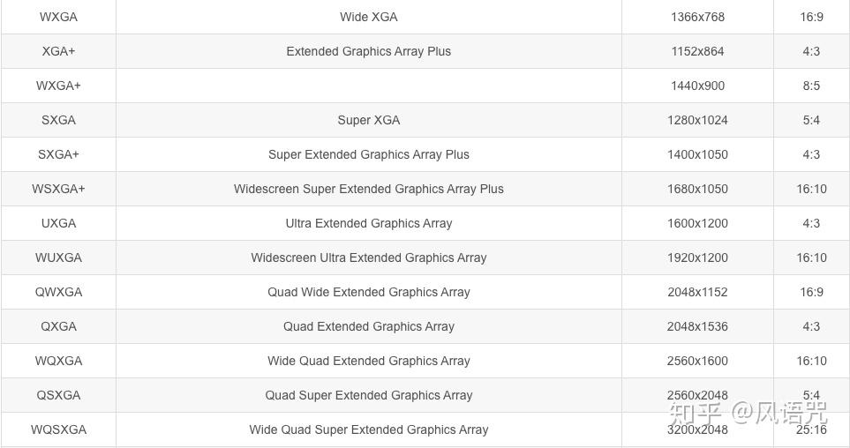The height and width of the screenshot is (448, 850).
Task: Click the 'Super XGA' name cell
Action: [368, 120]
